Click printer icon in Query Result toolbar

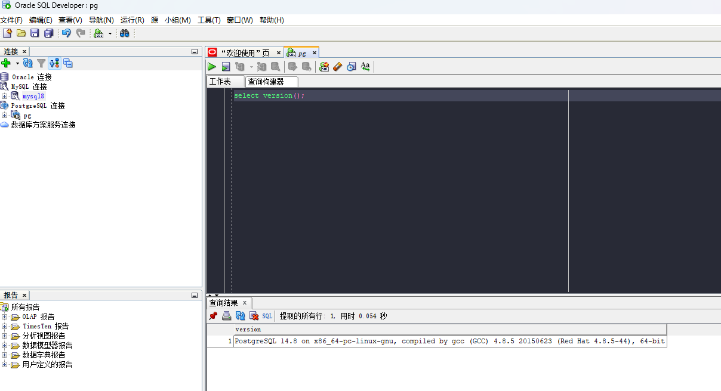click(x=227, y=316)
